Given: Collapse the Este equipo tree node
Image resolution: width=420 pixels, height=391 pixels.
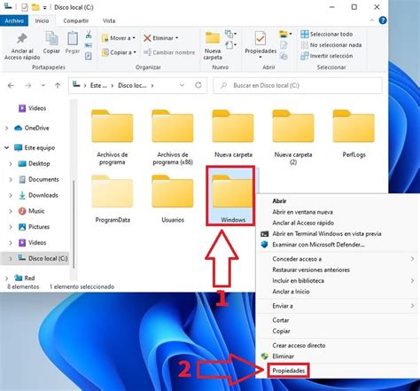Looking at the screenshot, I should (6, 147).
